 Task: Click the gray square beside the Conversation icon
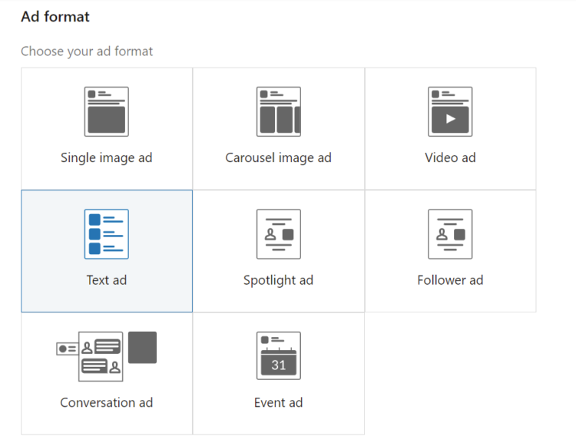(x=142, y=348)
